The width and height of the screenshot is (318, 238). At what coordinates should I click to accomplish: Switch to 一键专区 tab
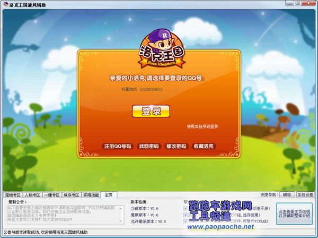tap(52, 195)
